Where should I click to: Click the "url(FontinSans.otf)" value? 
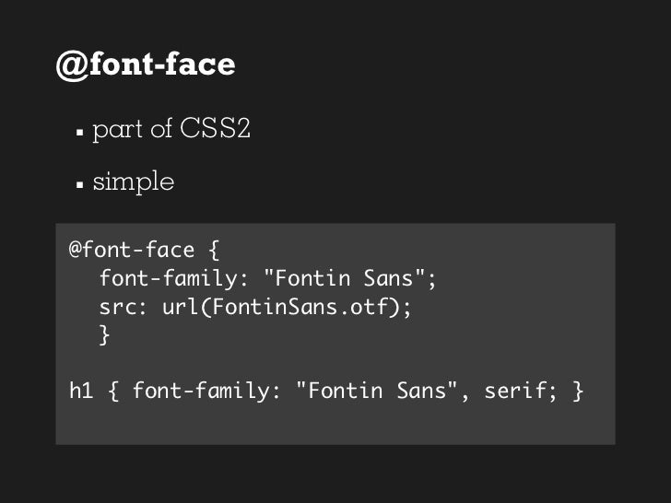coord(280,308)
